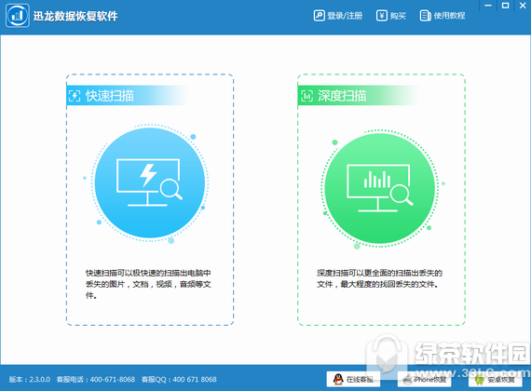Click 客服QQ：400 671 8068 text

[179, 379]
